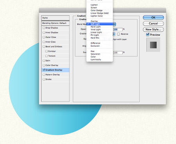Open Blending Options: Default section
Viewport: 176px width, 144px height.
click(55, 23)
